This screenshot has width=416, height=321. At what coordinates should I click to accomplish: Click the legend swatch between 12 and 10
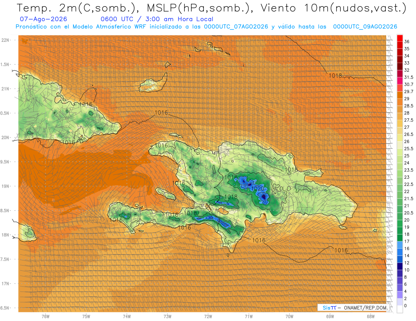click(400, 266)
